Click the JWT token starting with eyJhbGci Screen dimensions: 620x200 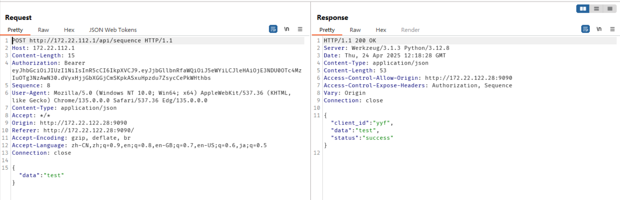pos(157,74)
